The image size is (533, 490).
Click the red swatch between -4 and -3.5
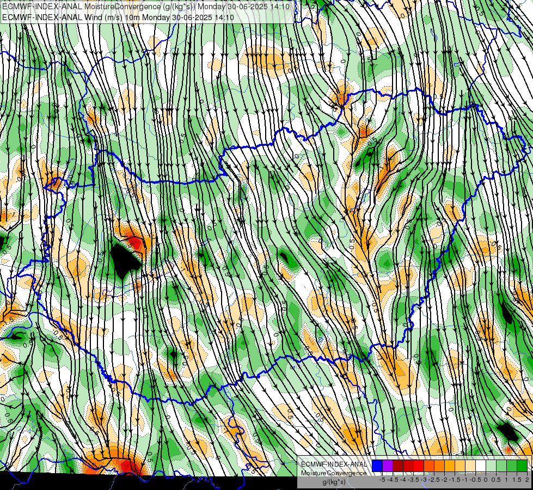[408, 465]
